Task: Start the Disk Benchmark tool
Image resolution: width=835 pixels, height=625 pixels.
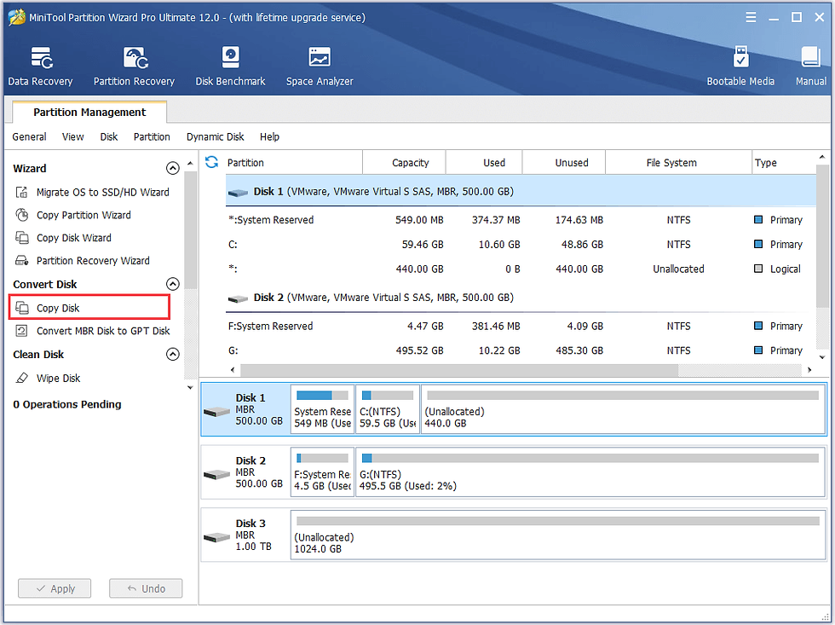Action: (230, 66)
